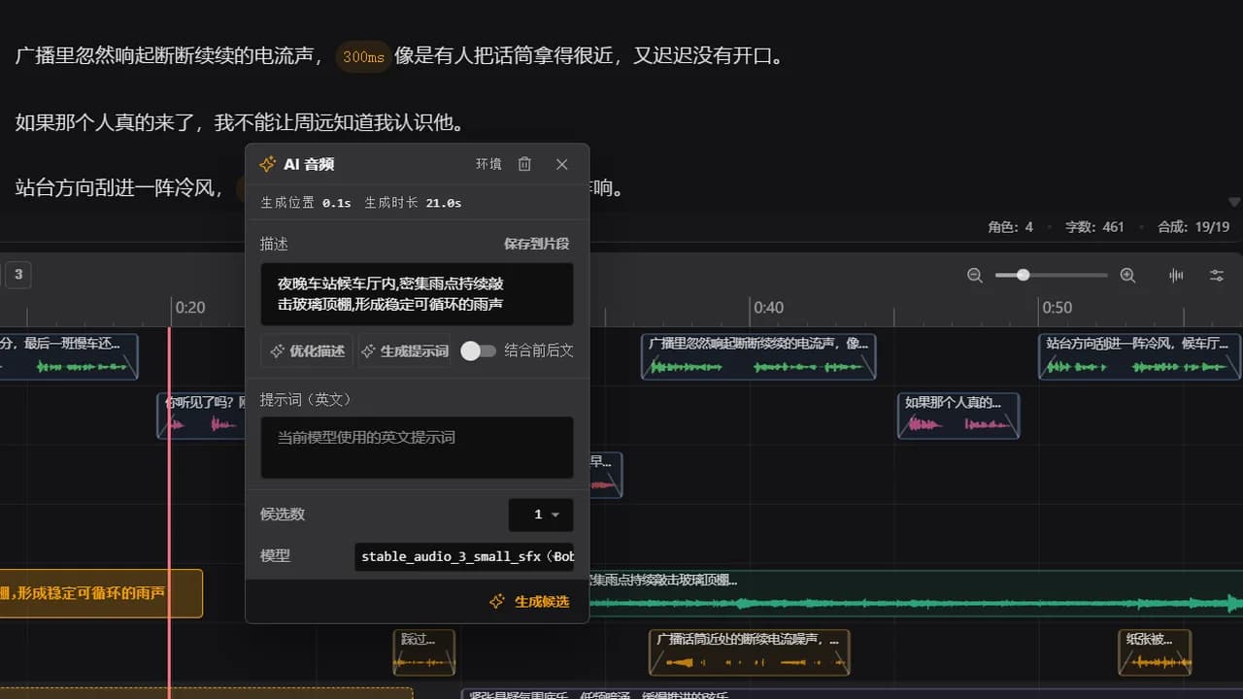Click the 生成位置 0.1s value

click(337, 203)
